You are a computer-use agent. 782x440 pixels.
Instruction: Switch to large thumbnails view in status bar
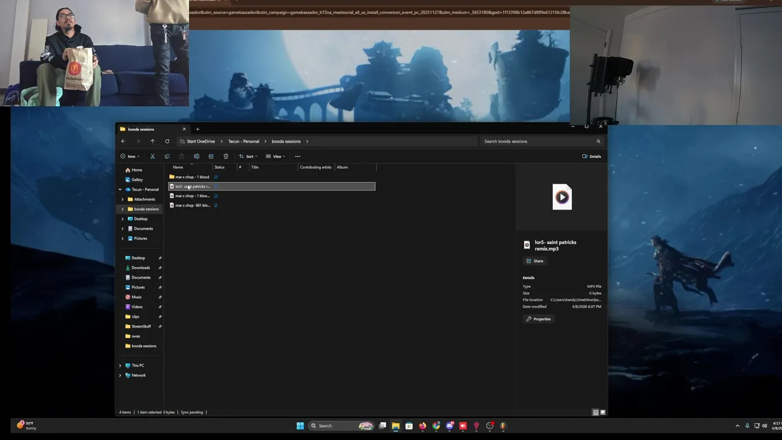[602, 413]
